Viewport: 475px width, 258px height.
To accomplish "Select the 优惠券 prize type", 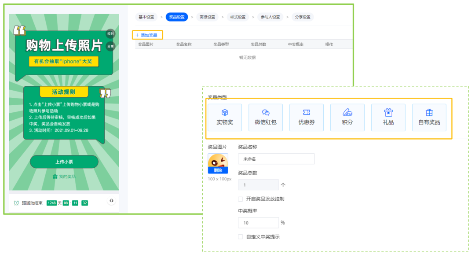I will click(x=307, y=117).
